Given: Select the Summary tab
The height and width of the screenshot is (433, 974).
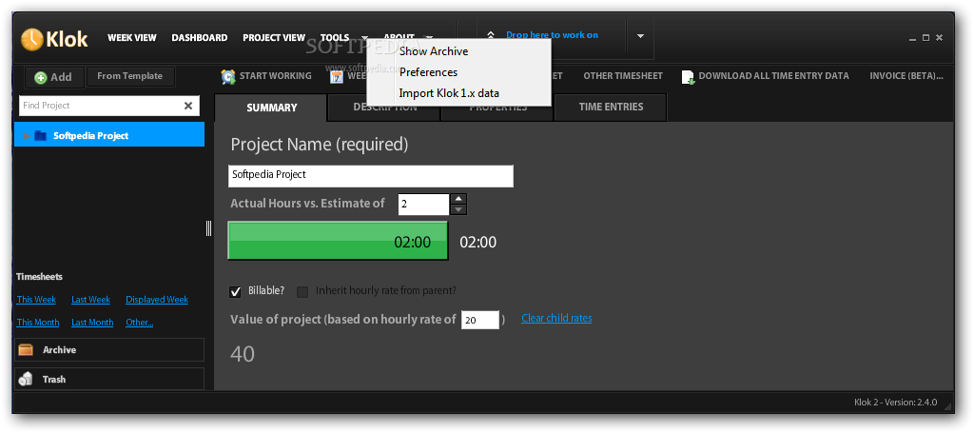Looking at the screenshot, I should (271, 108).
